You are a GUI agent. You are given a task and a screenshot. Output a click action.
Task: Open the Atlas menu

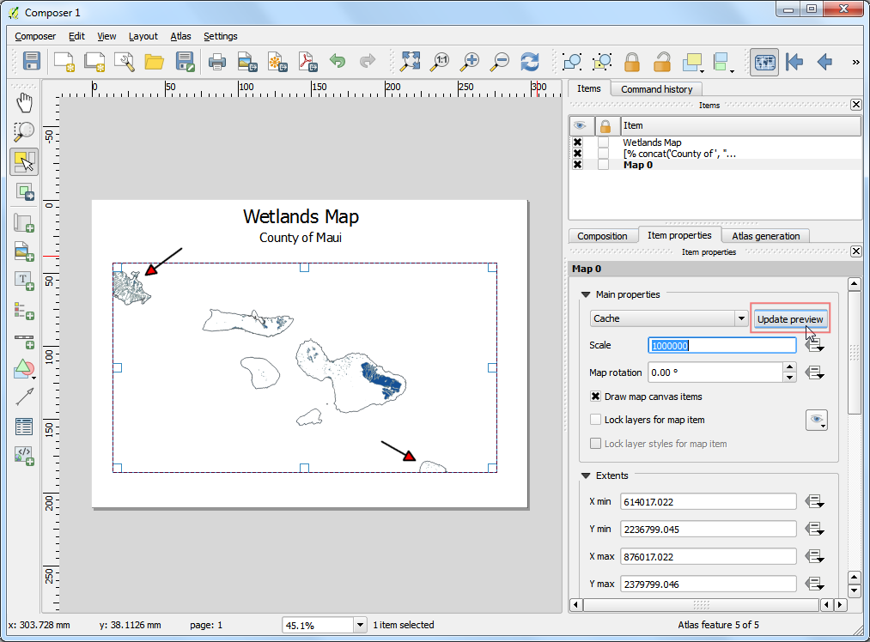180,36
